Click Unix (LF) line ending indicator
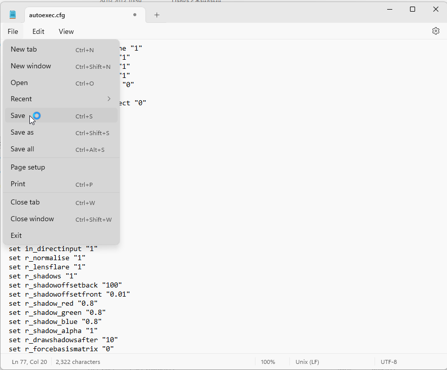Image resolution: width=447 pixels, height=370 pixels. tap(307, 362)
